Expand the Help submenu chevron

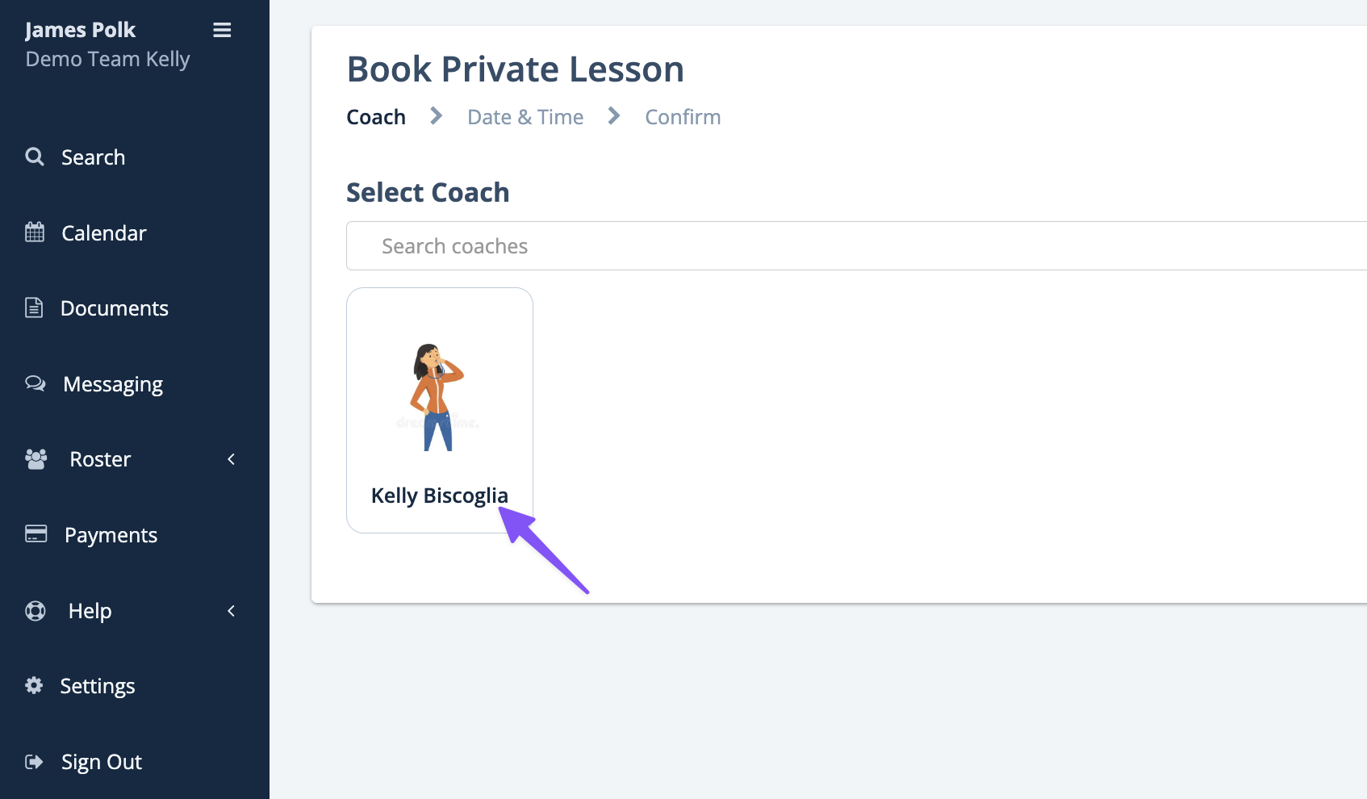[x=231, y=611]
